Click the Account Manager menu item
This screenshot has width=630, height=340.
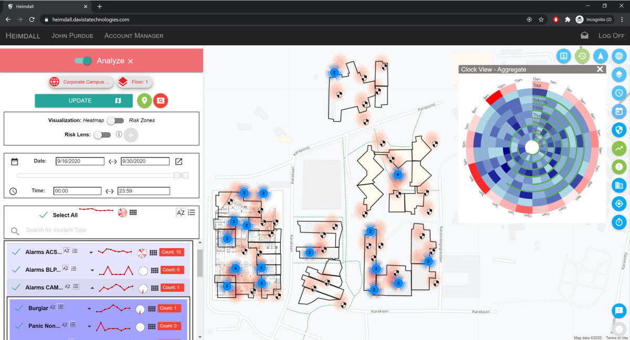(x=133, y=35)
